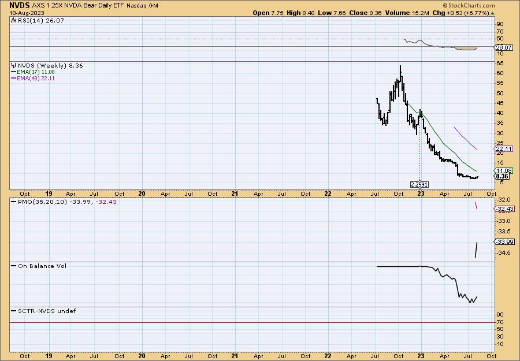Image resolution: width=520 pixels, height=361 pixels.
Task: Click the 'Chg +0.53 (+6.77%)' value
Action: [461, 13]
